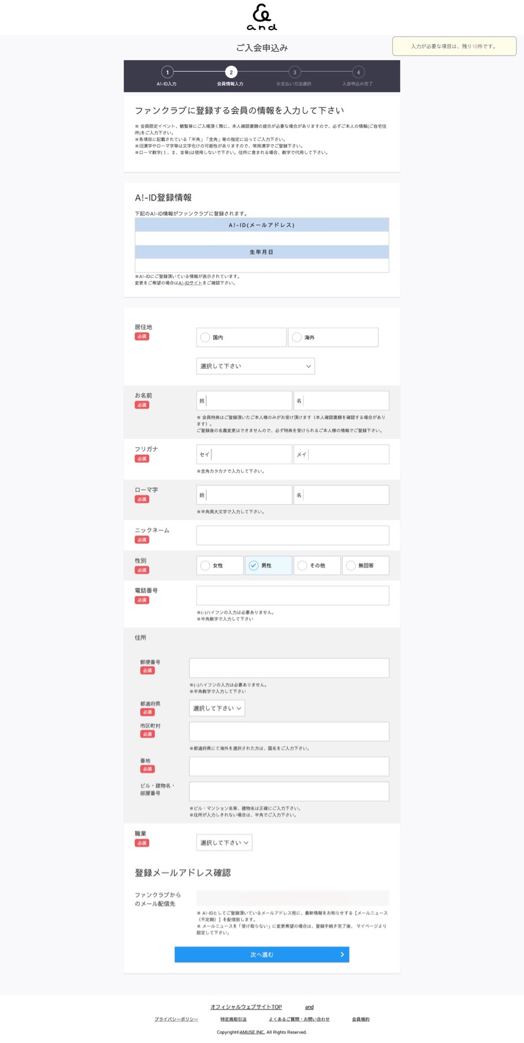This screenshot has width=524, height=1043.
Task: Select 海外 residence radio button
Action: coord(297,338)
